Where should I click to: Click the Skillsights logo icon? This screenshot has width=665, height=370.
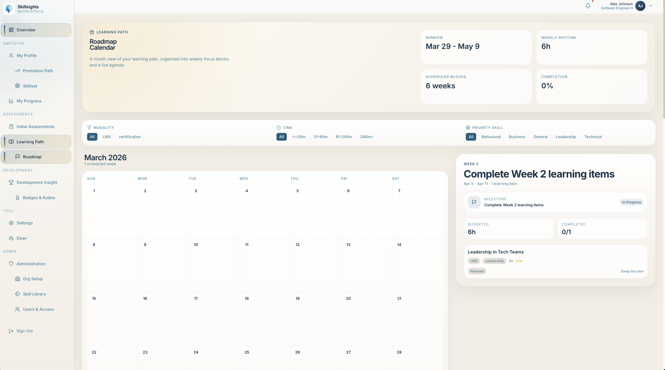9,9
